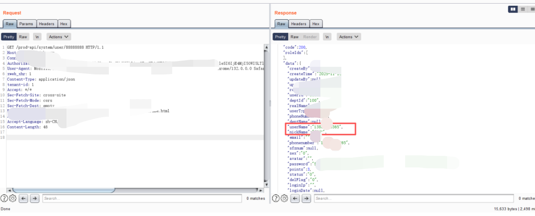Expand the Request Actions dropdown

coord(58,37)
